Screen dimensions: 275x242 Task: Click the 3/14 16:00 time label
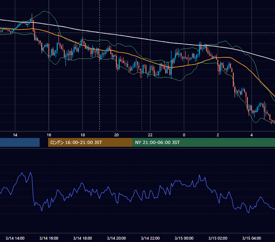(x=49, y=238)
